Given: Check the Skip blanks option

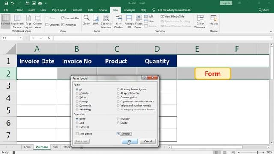Looking at the screenshot, I should pos(77,134).
